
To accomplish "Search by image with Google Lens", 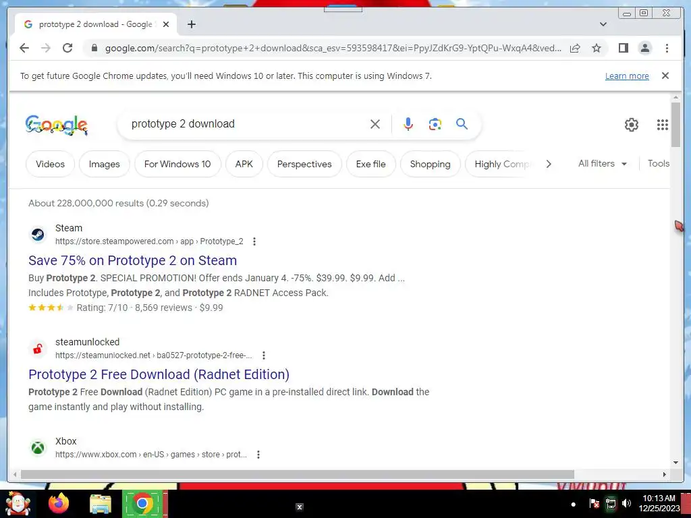I will (435, 124).
